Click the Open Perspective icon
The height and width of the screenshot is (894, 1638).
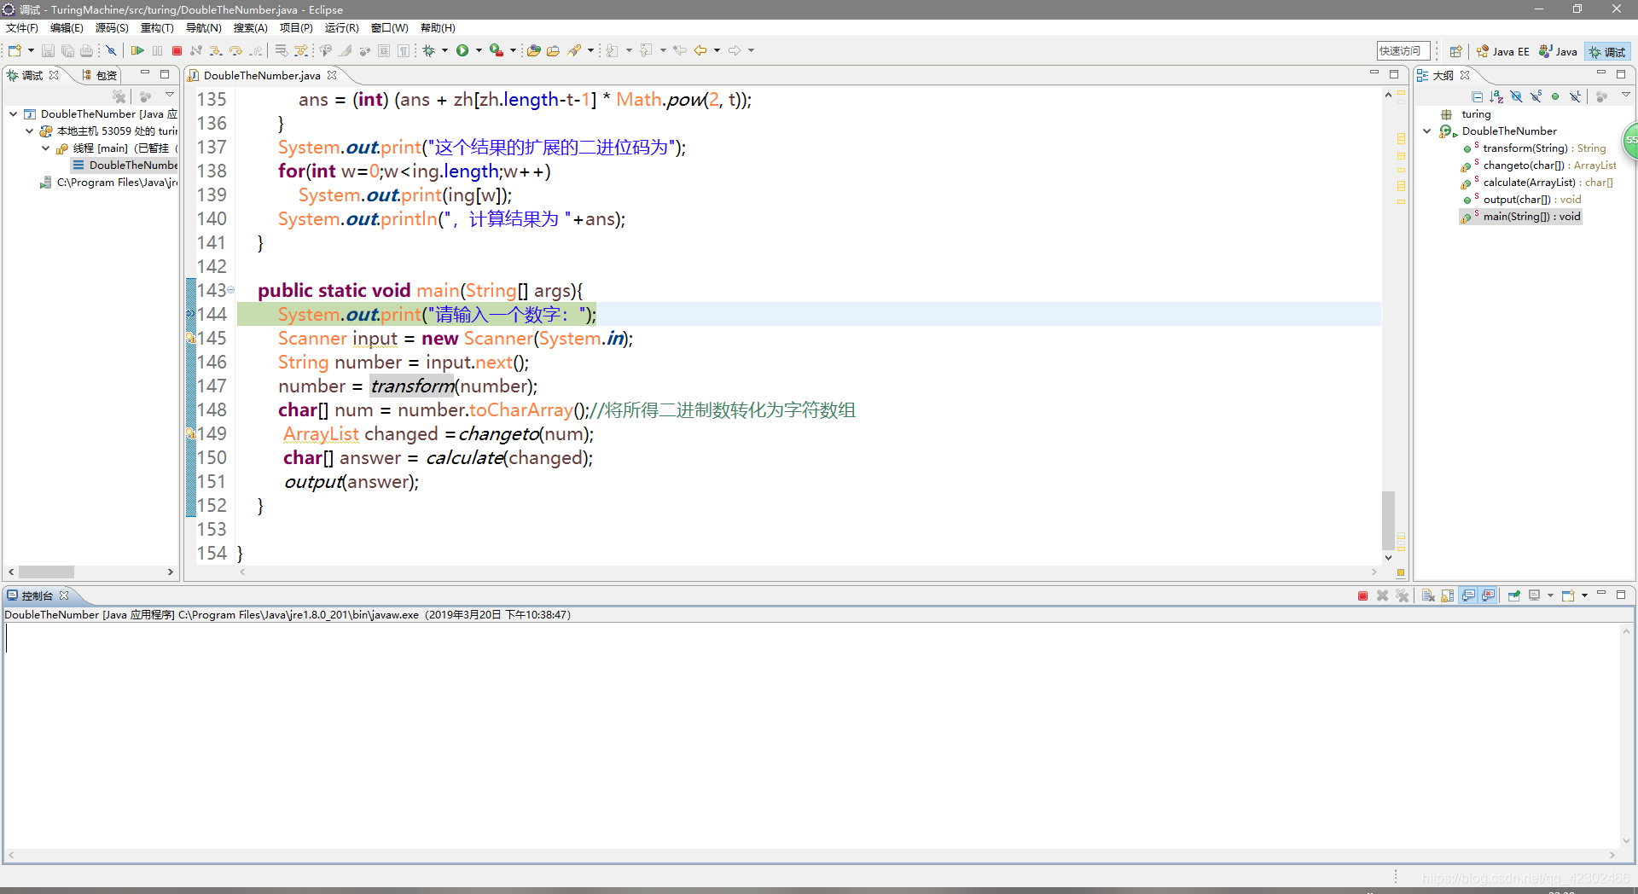(x=1455, y=51)
